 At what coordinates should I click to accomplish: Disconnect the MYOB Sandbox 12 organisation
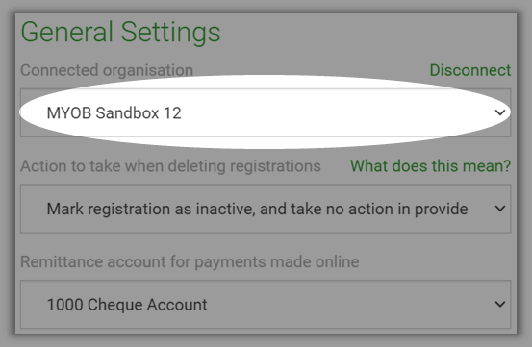click(x=469, y=70)
